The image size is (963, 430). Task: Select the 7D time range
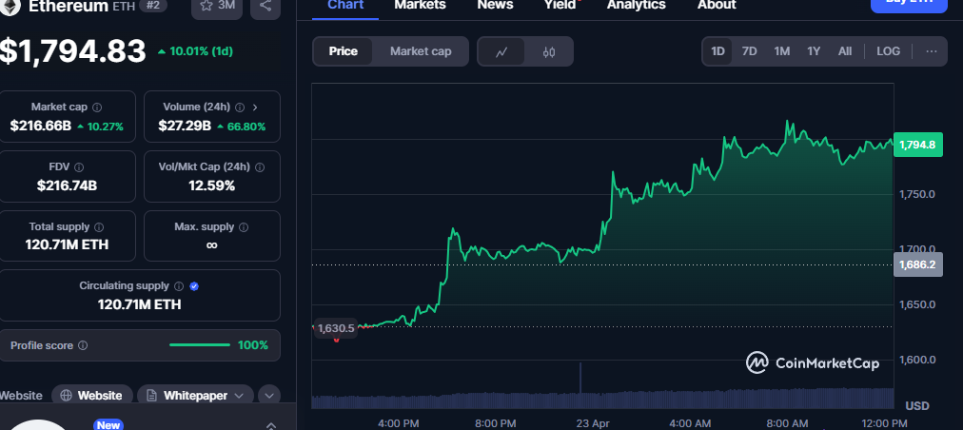click(749, 51)
